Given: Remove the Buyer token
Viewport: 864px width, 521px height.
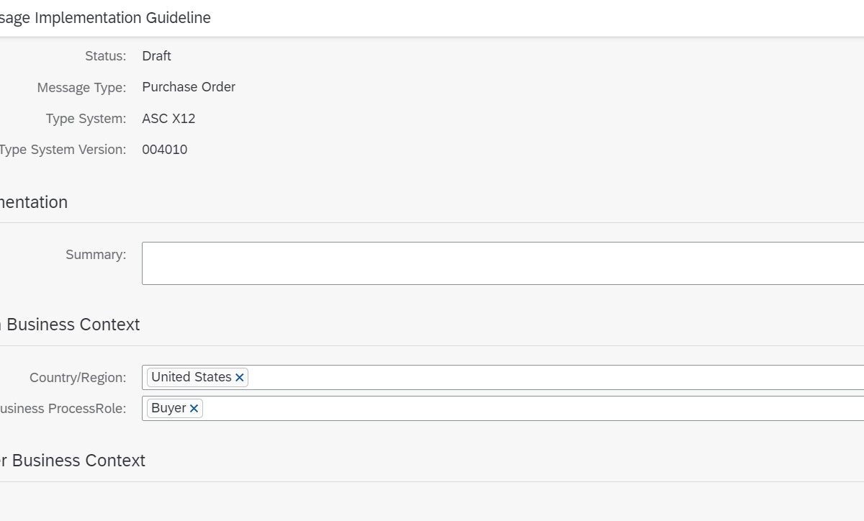Looking at the screenshot, I should click(194, 409).
